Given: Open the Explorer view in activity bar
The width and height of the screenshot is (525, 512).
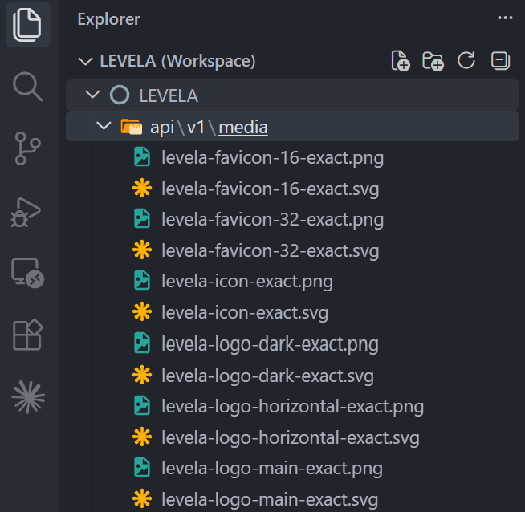Looking at the screenshot, I should pos(28,25).
